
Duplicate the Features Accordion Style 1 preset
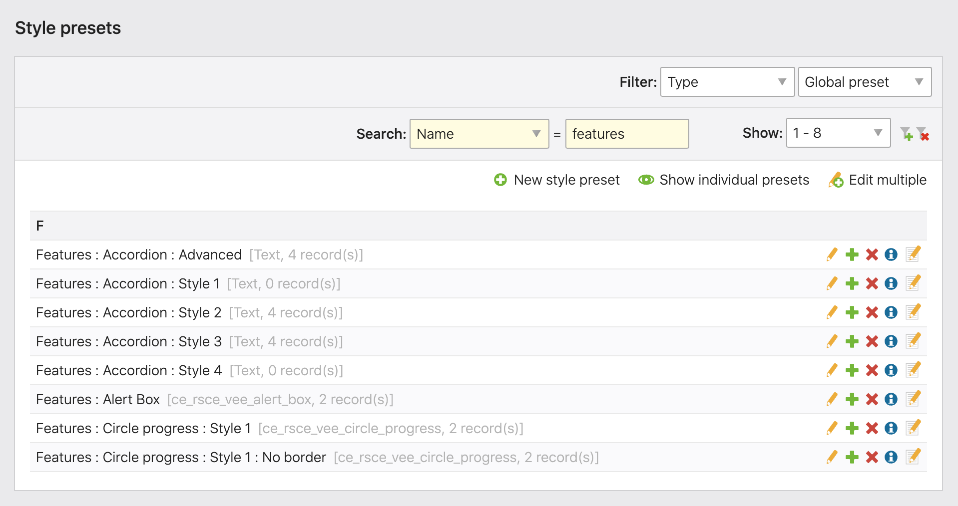852,283
